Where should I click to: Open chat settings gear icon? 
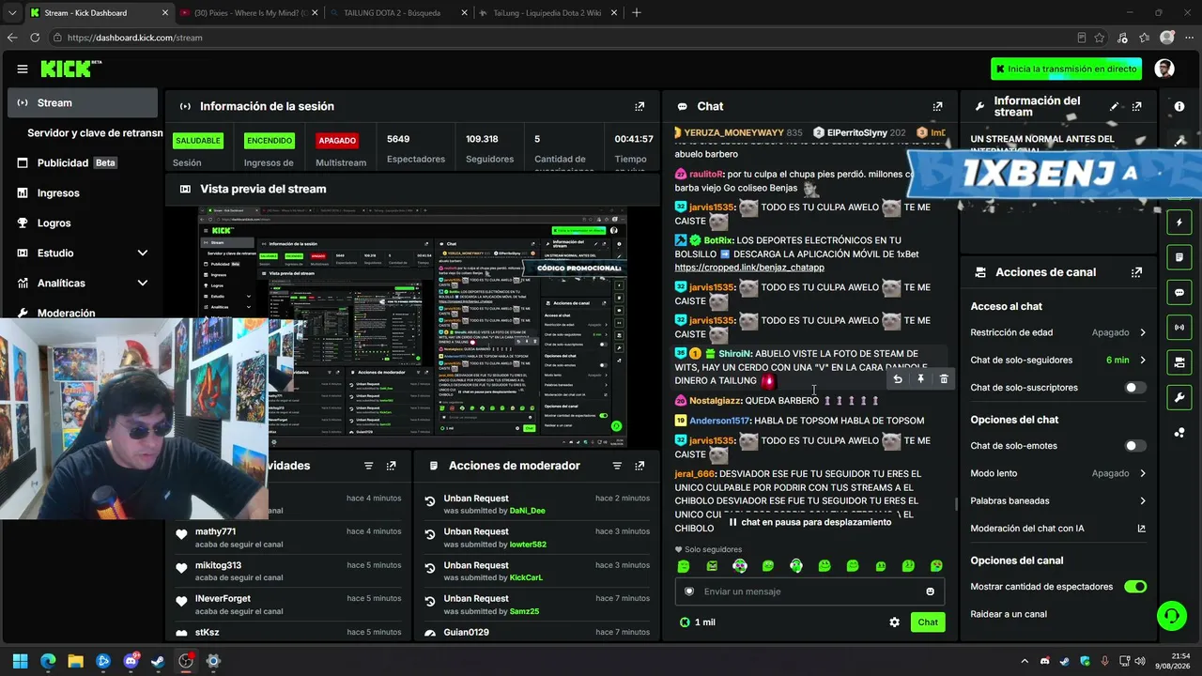click(894, 622)
